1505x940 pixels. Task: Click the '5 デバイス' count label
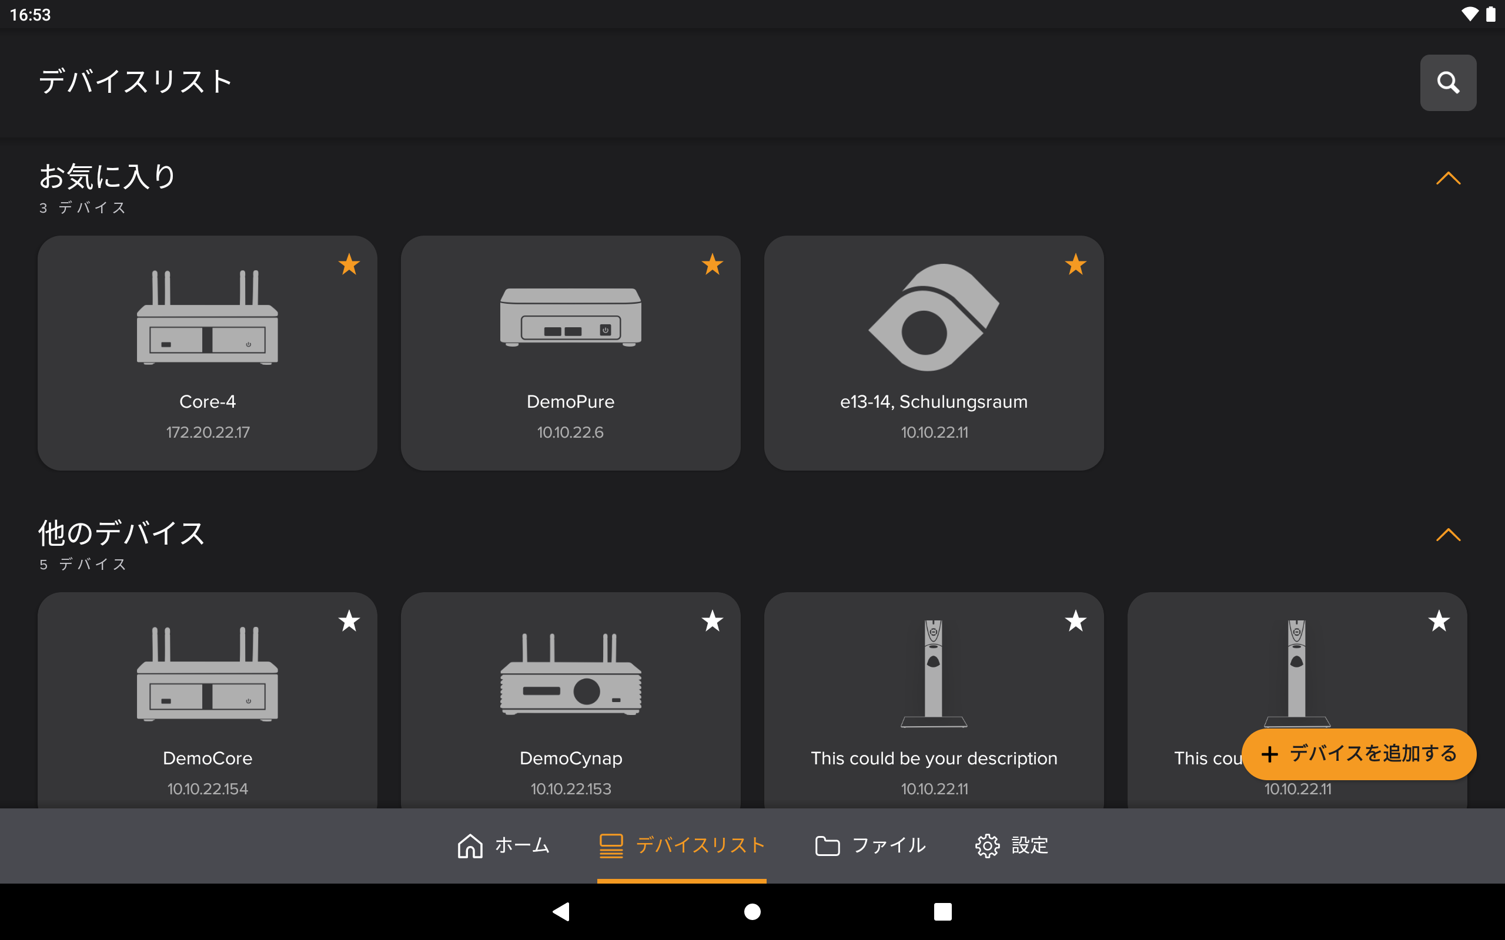pos(83,565)
